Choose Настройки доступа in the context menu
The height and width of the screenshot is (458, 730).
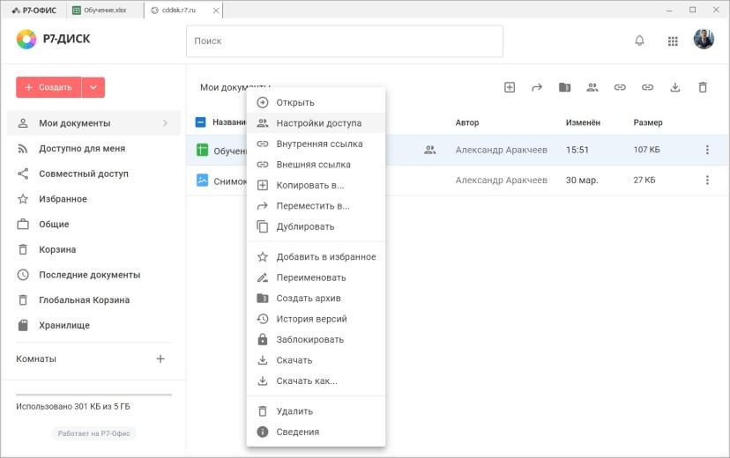317,123
